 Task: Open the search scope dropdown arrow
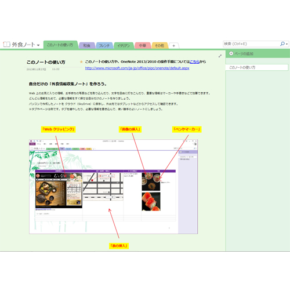pos(287,44)
